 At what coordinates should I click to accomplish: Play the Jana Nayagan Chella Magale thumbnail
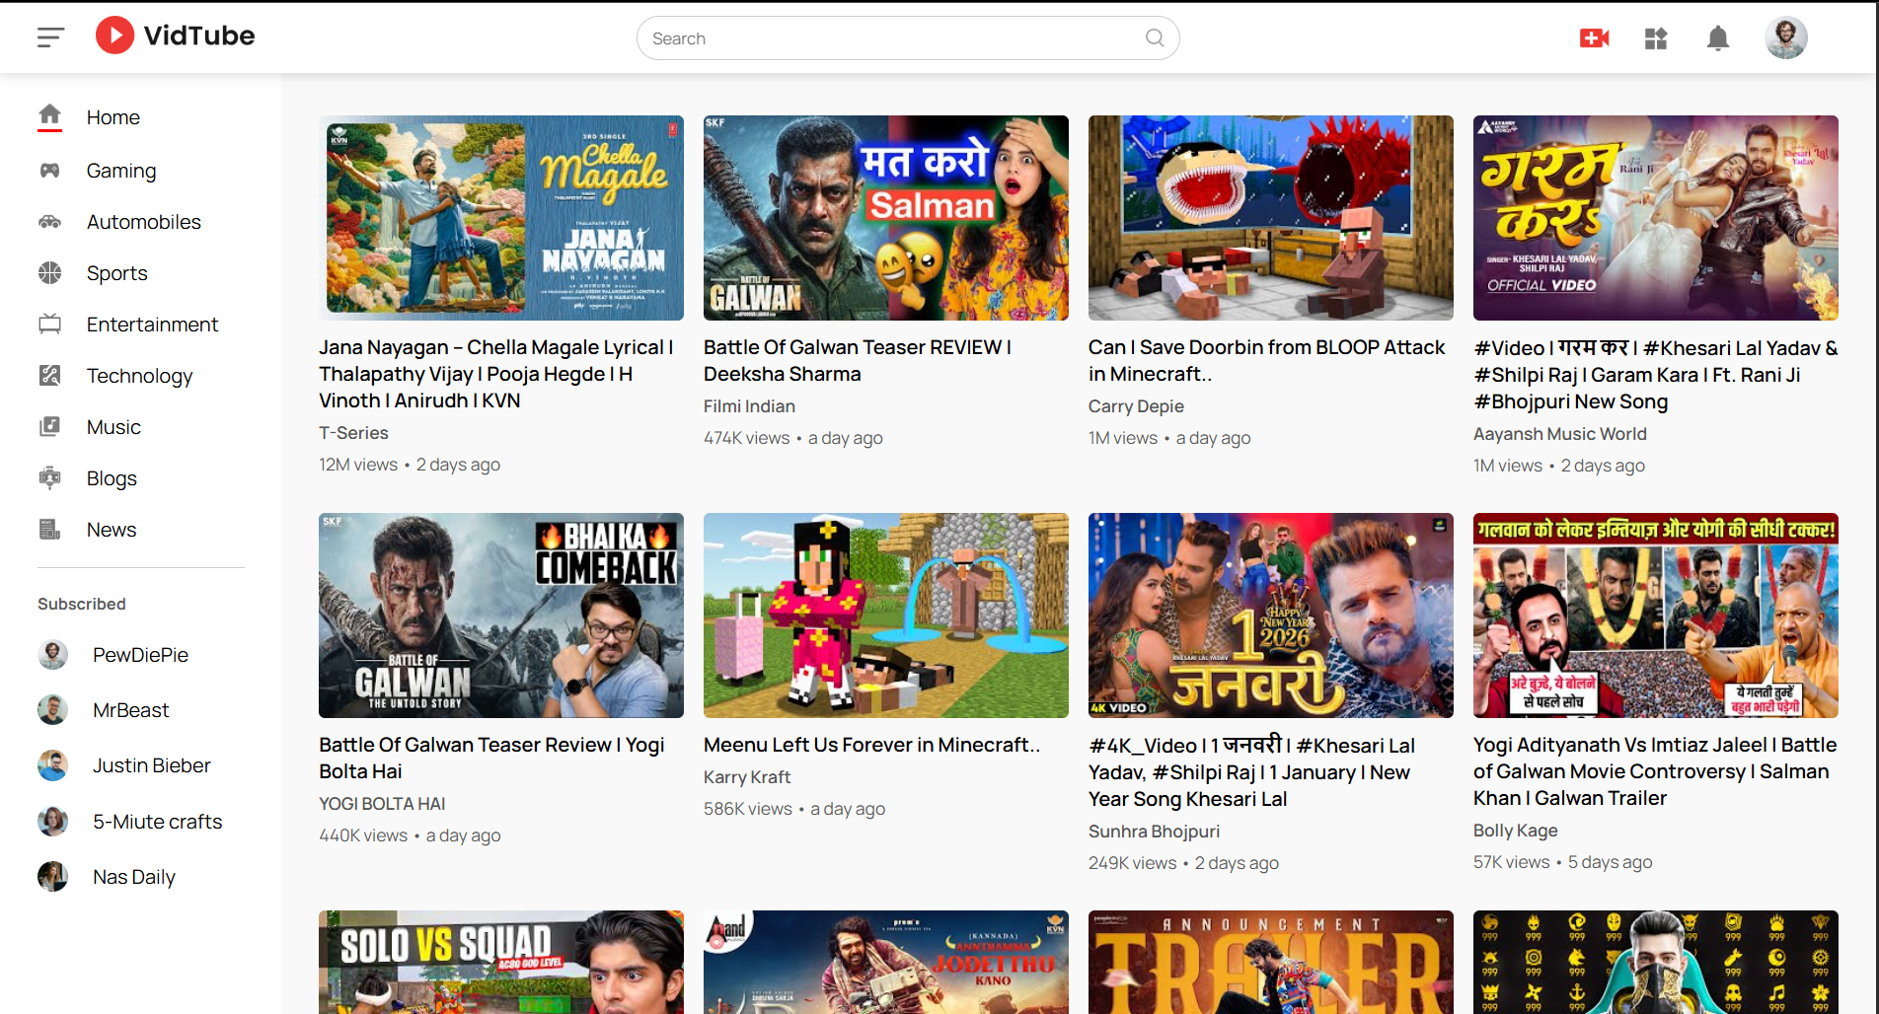pos(500,218)
